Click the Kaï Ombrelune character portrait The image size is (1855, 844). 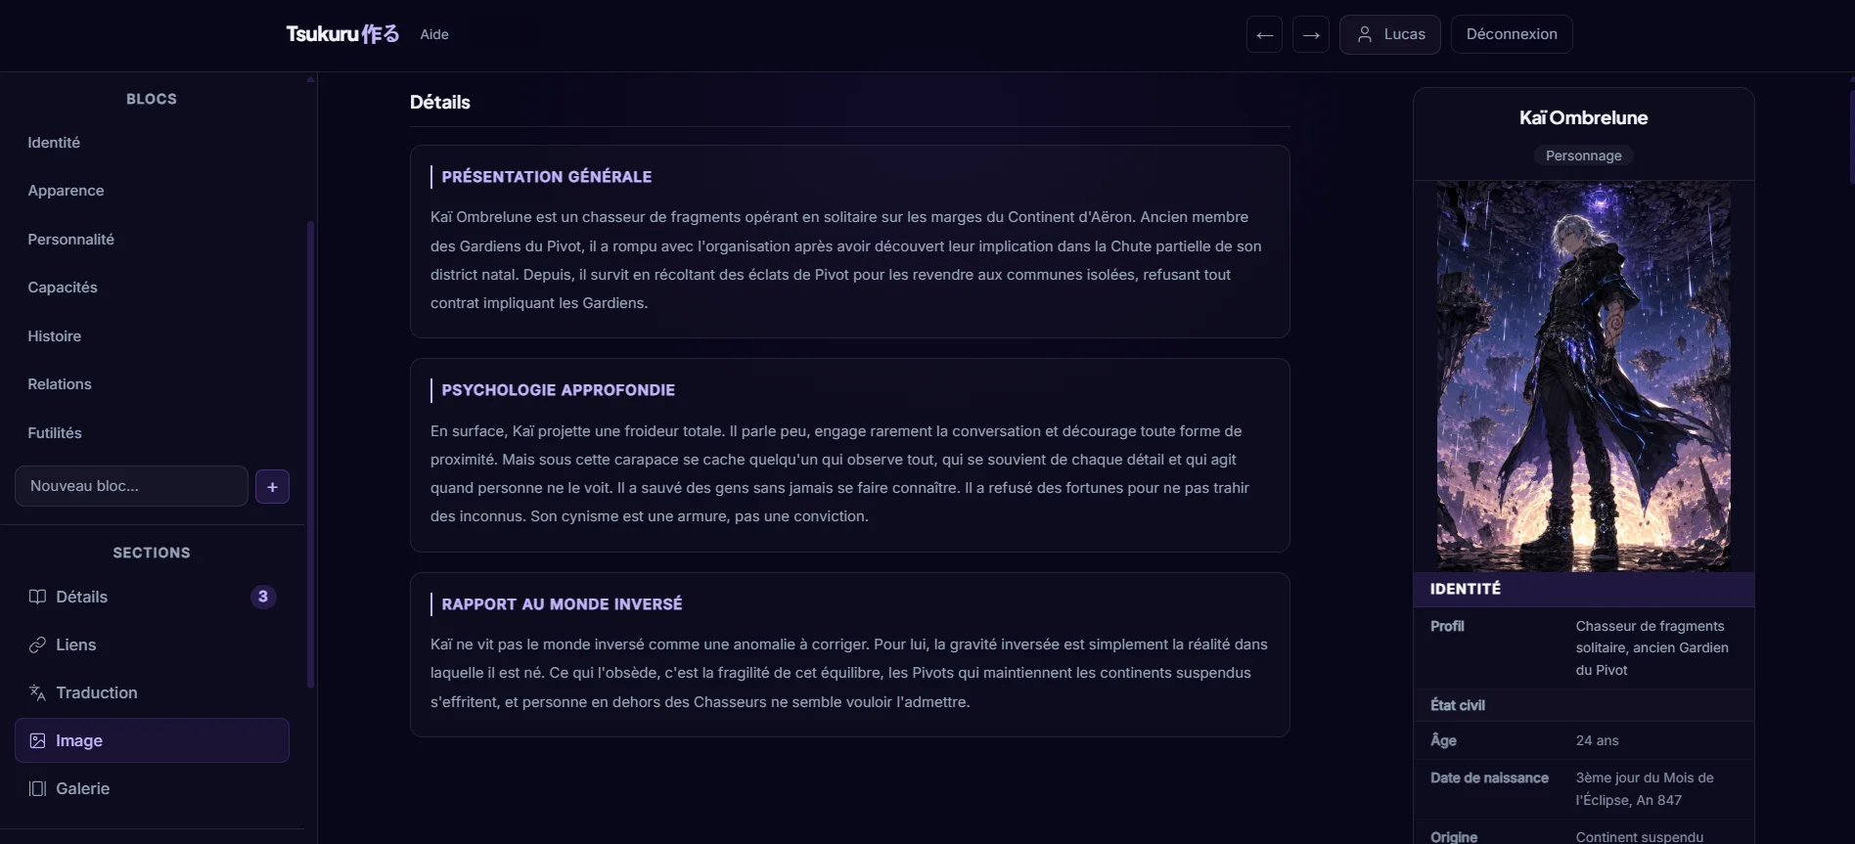click(1583, 376)
